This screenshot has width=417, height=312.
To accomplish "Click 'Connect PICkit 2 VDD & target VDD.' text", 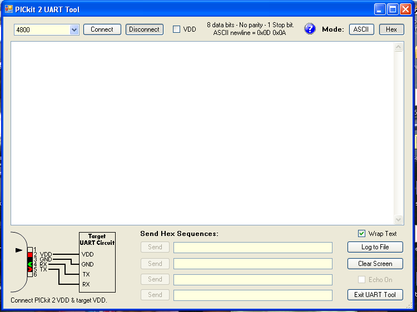I will [59, 300].
